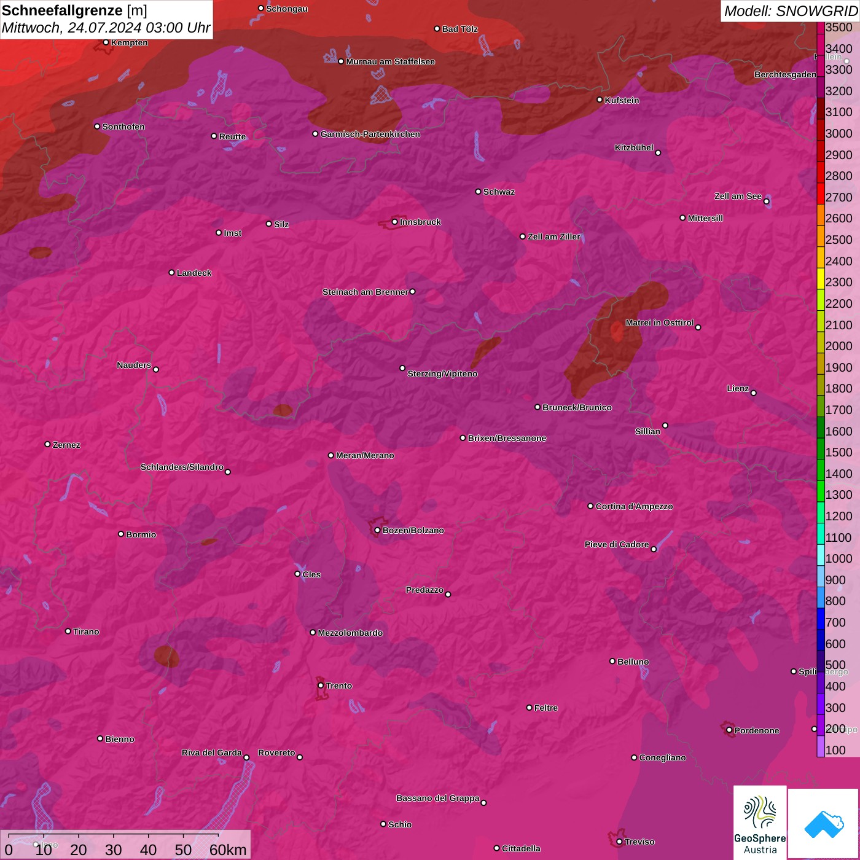Click the blue cloud-roof logo icon
The height and width of the screenshot is (860, 860).
coord(824,824)
